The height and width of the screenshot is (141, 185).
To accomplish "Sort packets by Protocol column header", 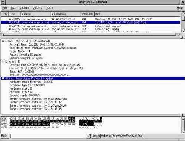I will click(x=87, y=14).
